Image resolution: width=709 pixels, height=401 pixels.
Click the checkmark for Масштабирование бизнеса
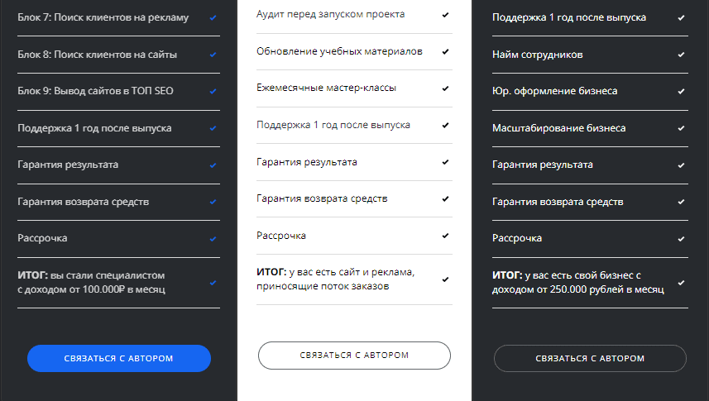pos(681,128)
